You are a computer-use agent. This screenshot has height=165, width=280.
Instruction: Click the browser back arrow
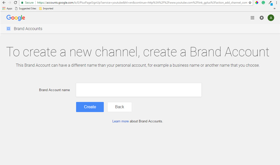tap(4, 3)
